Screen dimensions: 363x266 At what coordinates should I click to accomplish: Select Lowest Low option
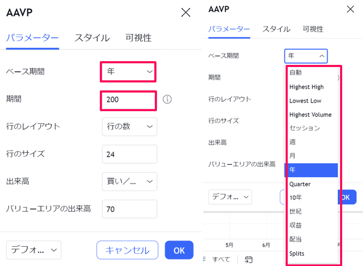[x=311, y=101]
